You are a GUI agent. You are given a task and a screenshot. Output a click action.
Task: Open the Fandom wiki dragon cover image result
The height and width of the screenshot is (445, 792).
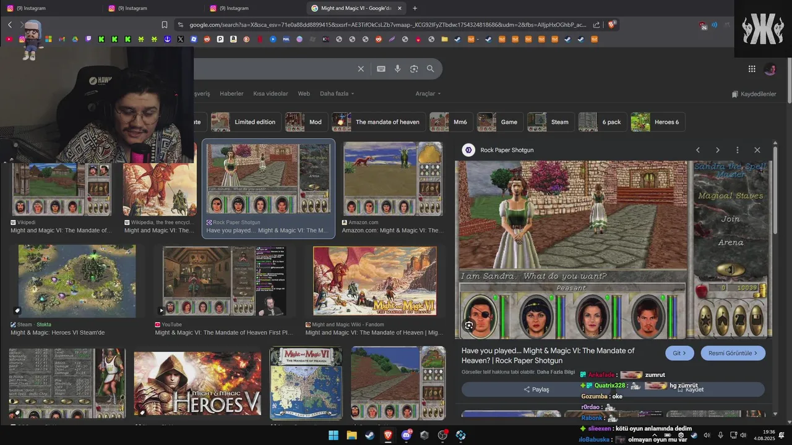(375, 281)
